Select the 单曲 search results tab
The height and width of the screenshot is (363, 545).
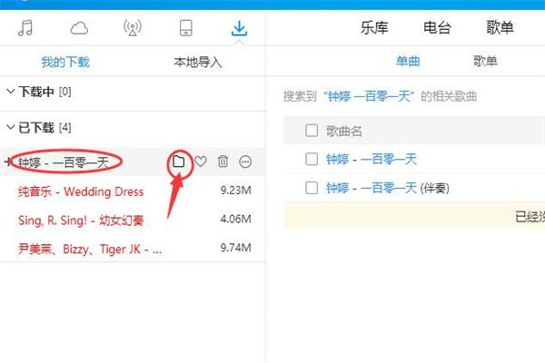(x=408, y=62)
